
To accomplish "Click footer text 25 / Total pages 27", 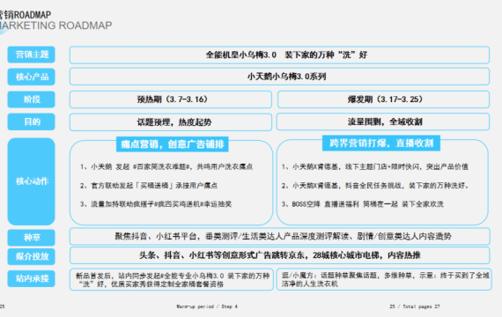I will pos(415,306).
